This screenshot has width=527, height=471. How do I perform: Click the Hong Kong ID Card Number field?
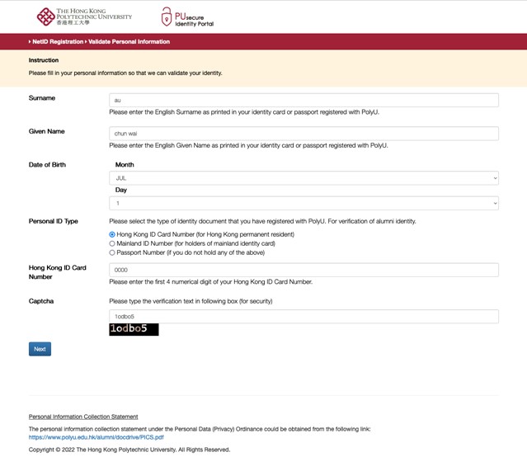(303, 270)
